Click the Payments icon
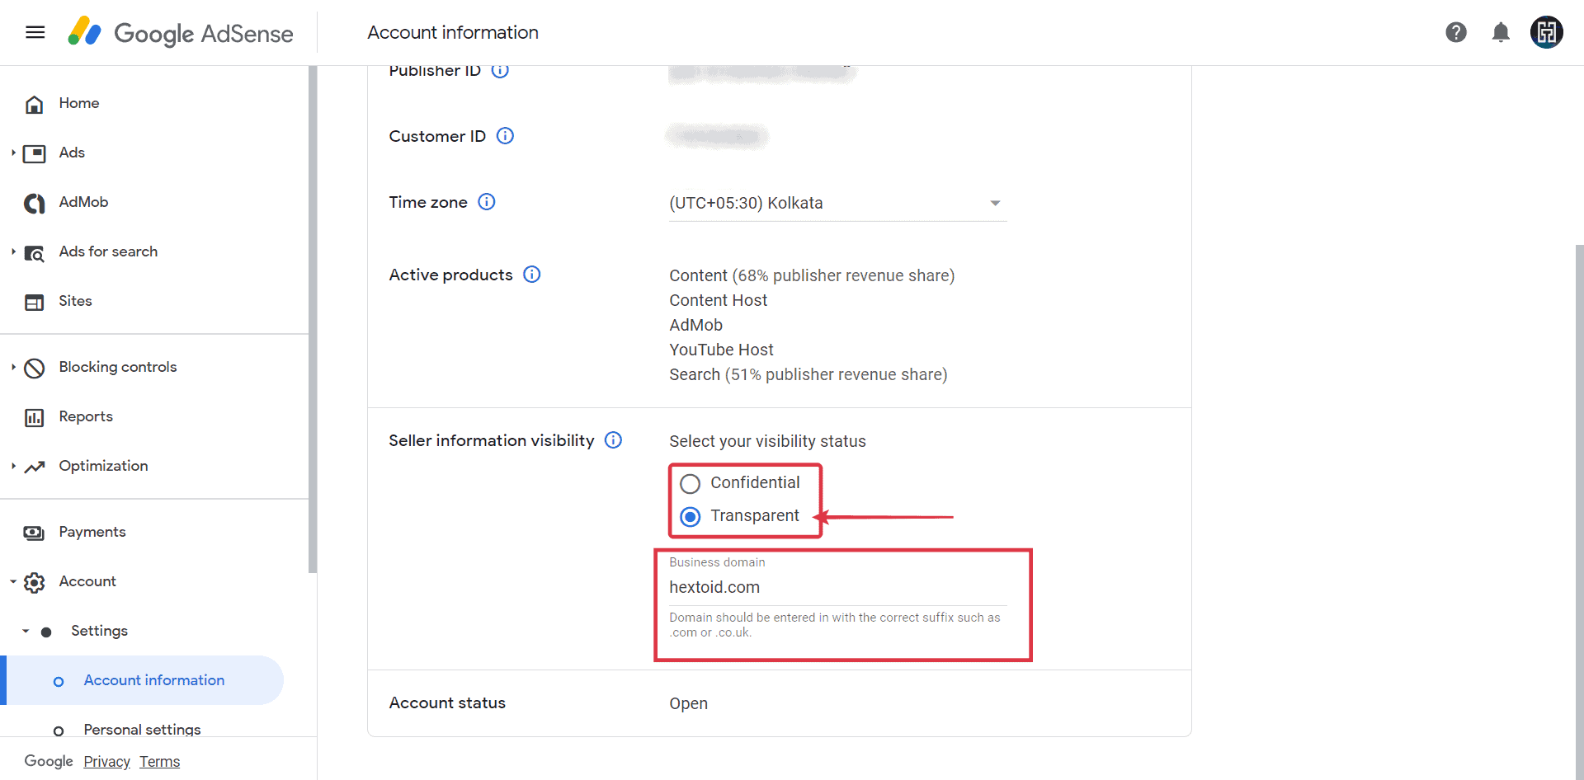Image resolution: width=1584 pixels, height=780 pixels. [x=34, y=533]
